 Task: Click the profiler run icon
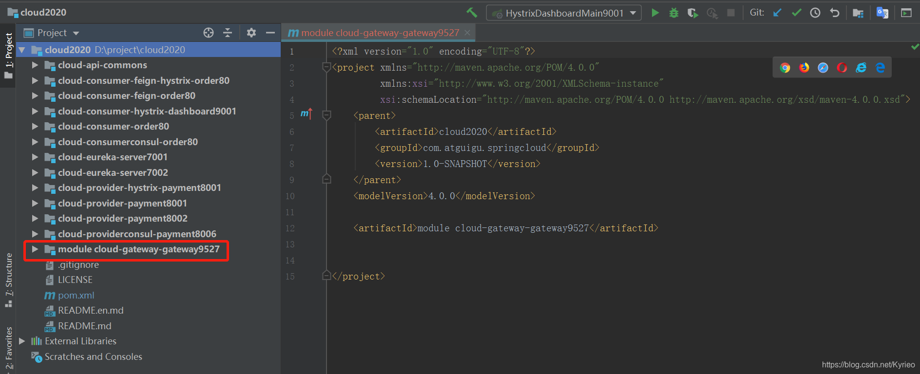tap(712, 13)
